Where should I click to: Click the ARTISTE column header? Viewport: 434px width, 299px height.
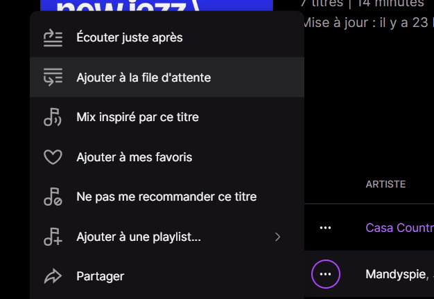[385, 184]
